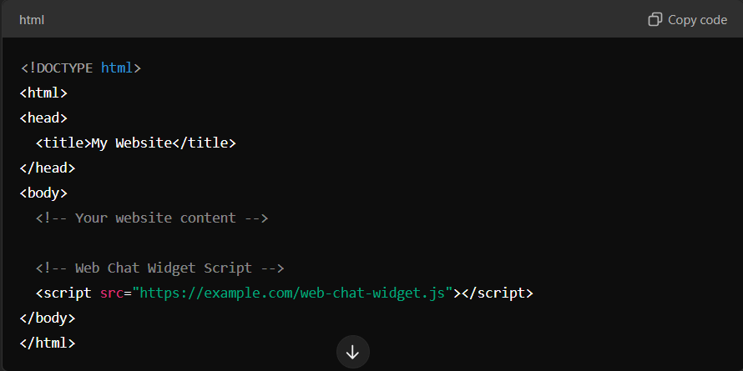Click the DOCTYPE declaration line
The width and height of the screenshot is (743, 371).
[80, 68]
